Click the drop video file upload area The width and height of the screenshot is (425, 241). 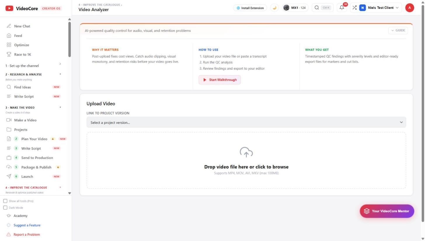(x=246, y=160)
